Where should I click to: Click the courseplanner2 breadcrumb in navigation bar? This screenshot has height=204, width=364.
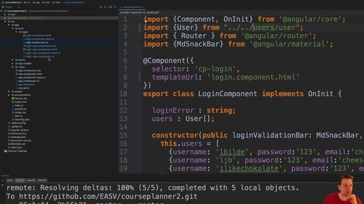point(11,2)
